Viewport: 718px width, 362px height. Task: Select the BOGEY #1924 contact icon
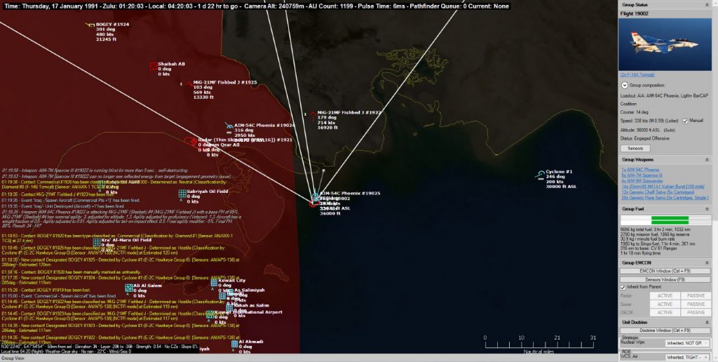(90, 25)
